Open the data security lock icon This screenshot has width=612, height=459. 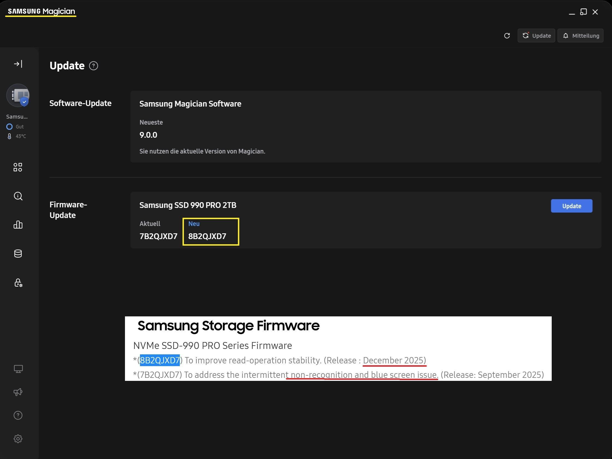point(18,283)
